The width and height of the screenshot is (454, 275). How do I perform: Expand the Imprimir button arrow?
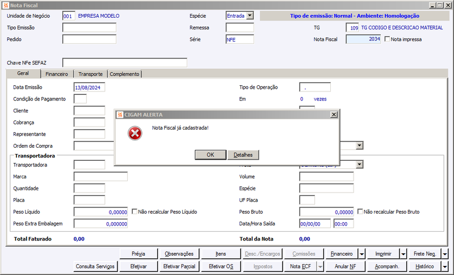pyautogui.click(x=403, y=254)
